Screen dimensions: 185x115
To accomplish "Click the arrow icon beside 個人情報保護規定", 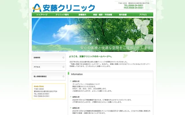I will click(63, 76).
